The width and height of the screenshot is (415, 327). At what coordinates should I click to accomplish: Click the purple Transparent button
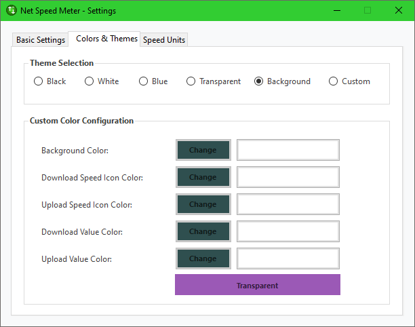(258, 285)
